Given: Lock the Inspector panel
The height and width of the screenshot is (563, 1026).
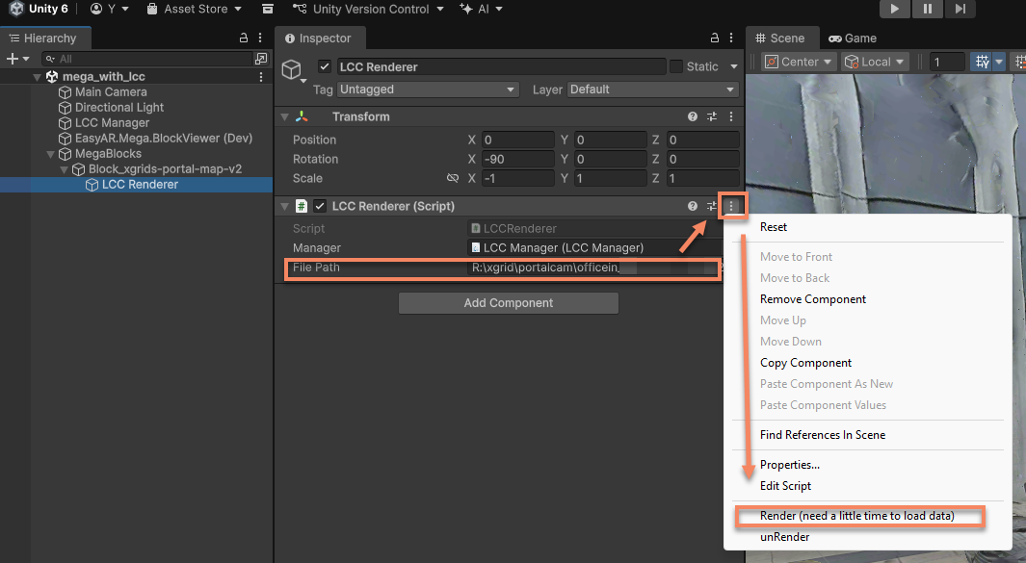Looking at the screenshot, I should pos(714,38).
